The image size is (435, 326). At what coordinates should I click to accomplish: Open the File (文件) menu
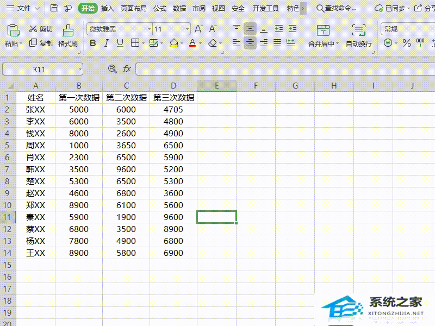click(23, 8)
